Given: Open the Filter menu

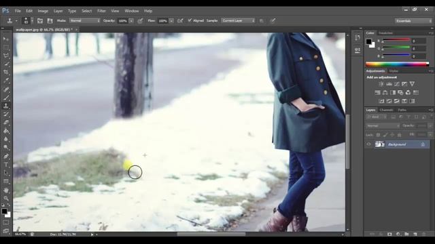Looking at the screenshot, I should pyautogui.click(x=101, y=11).
